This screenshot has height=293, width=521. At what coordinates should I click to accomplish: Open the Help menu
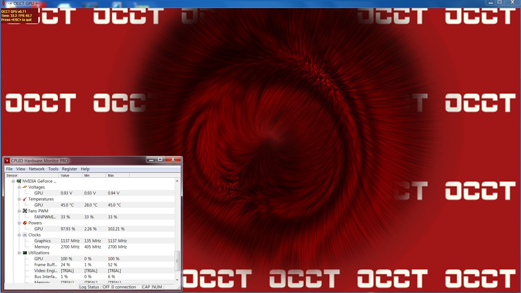(x=85, y=169)
